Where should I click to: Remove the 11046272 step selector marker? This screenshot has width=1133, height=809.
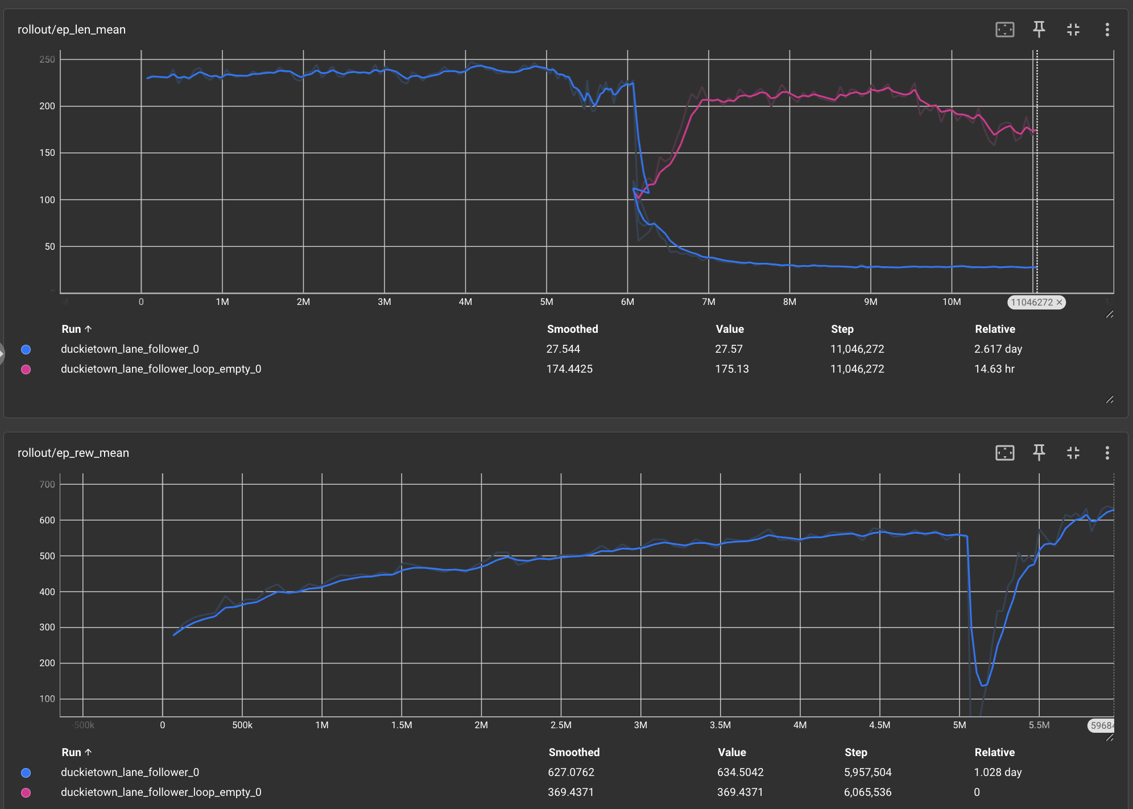(x=1059, y=303)
